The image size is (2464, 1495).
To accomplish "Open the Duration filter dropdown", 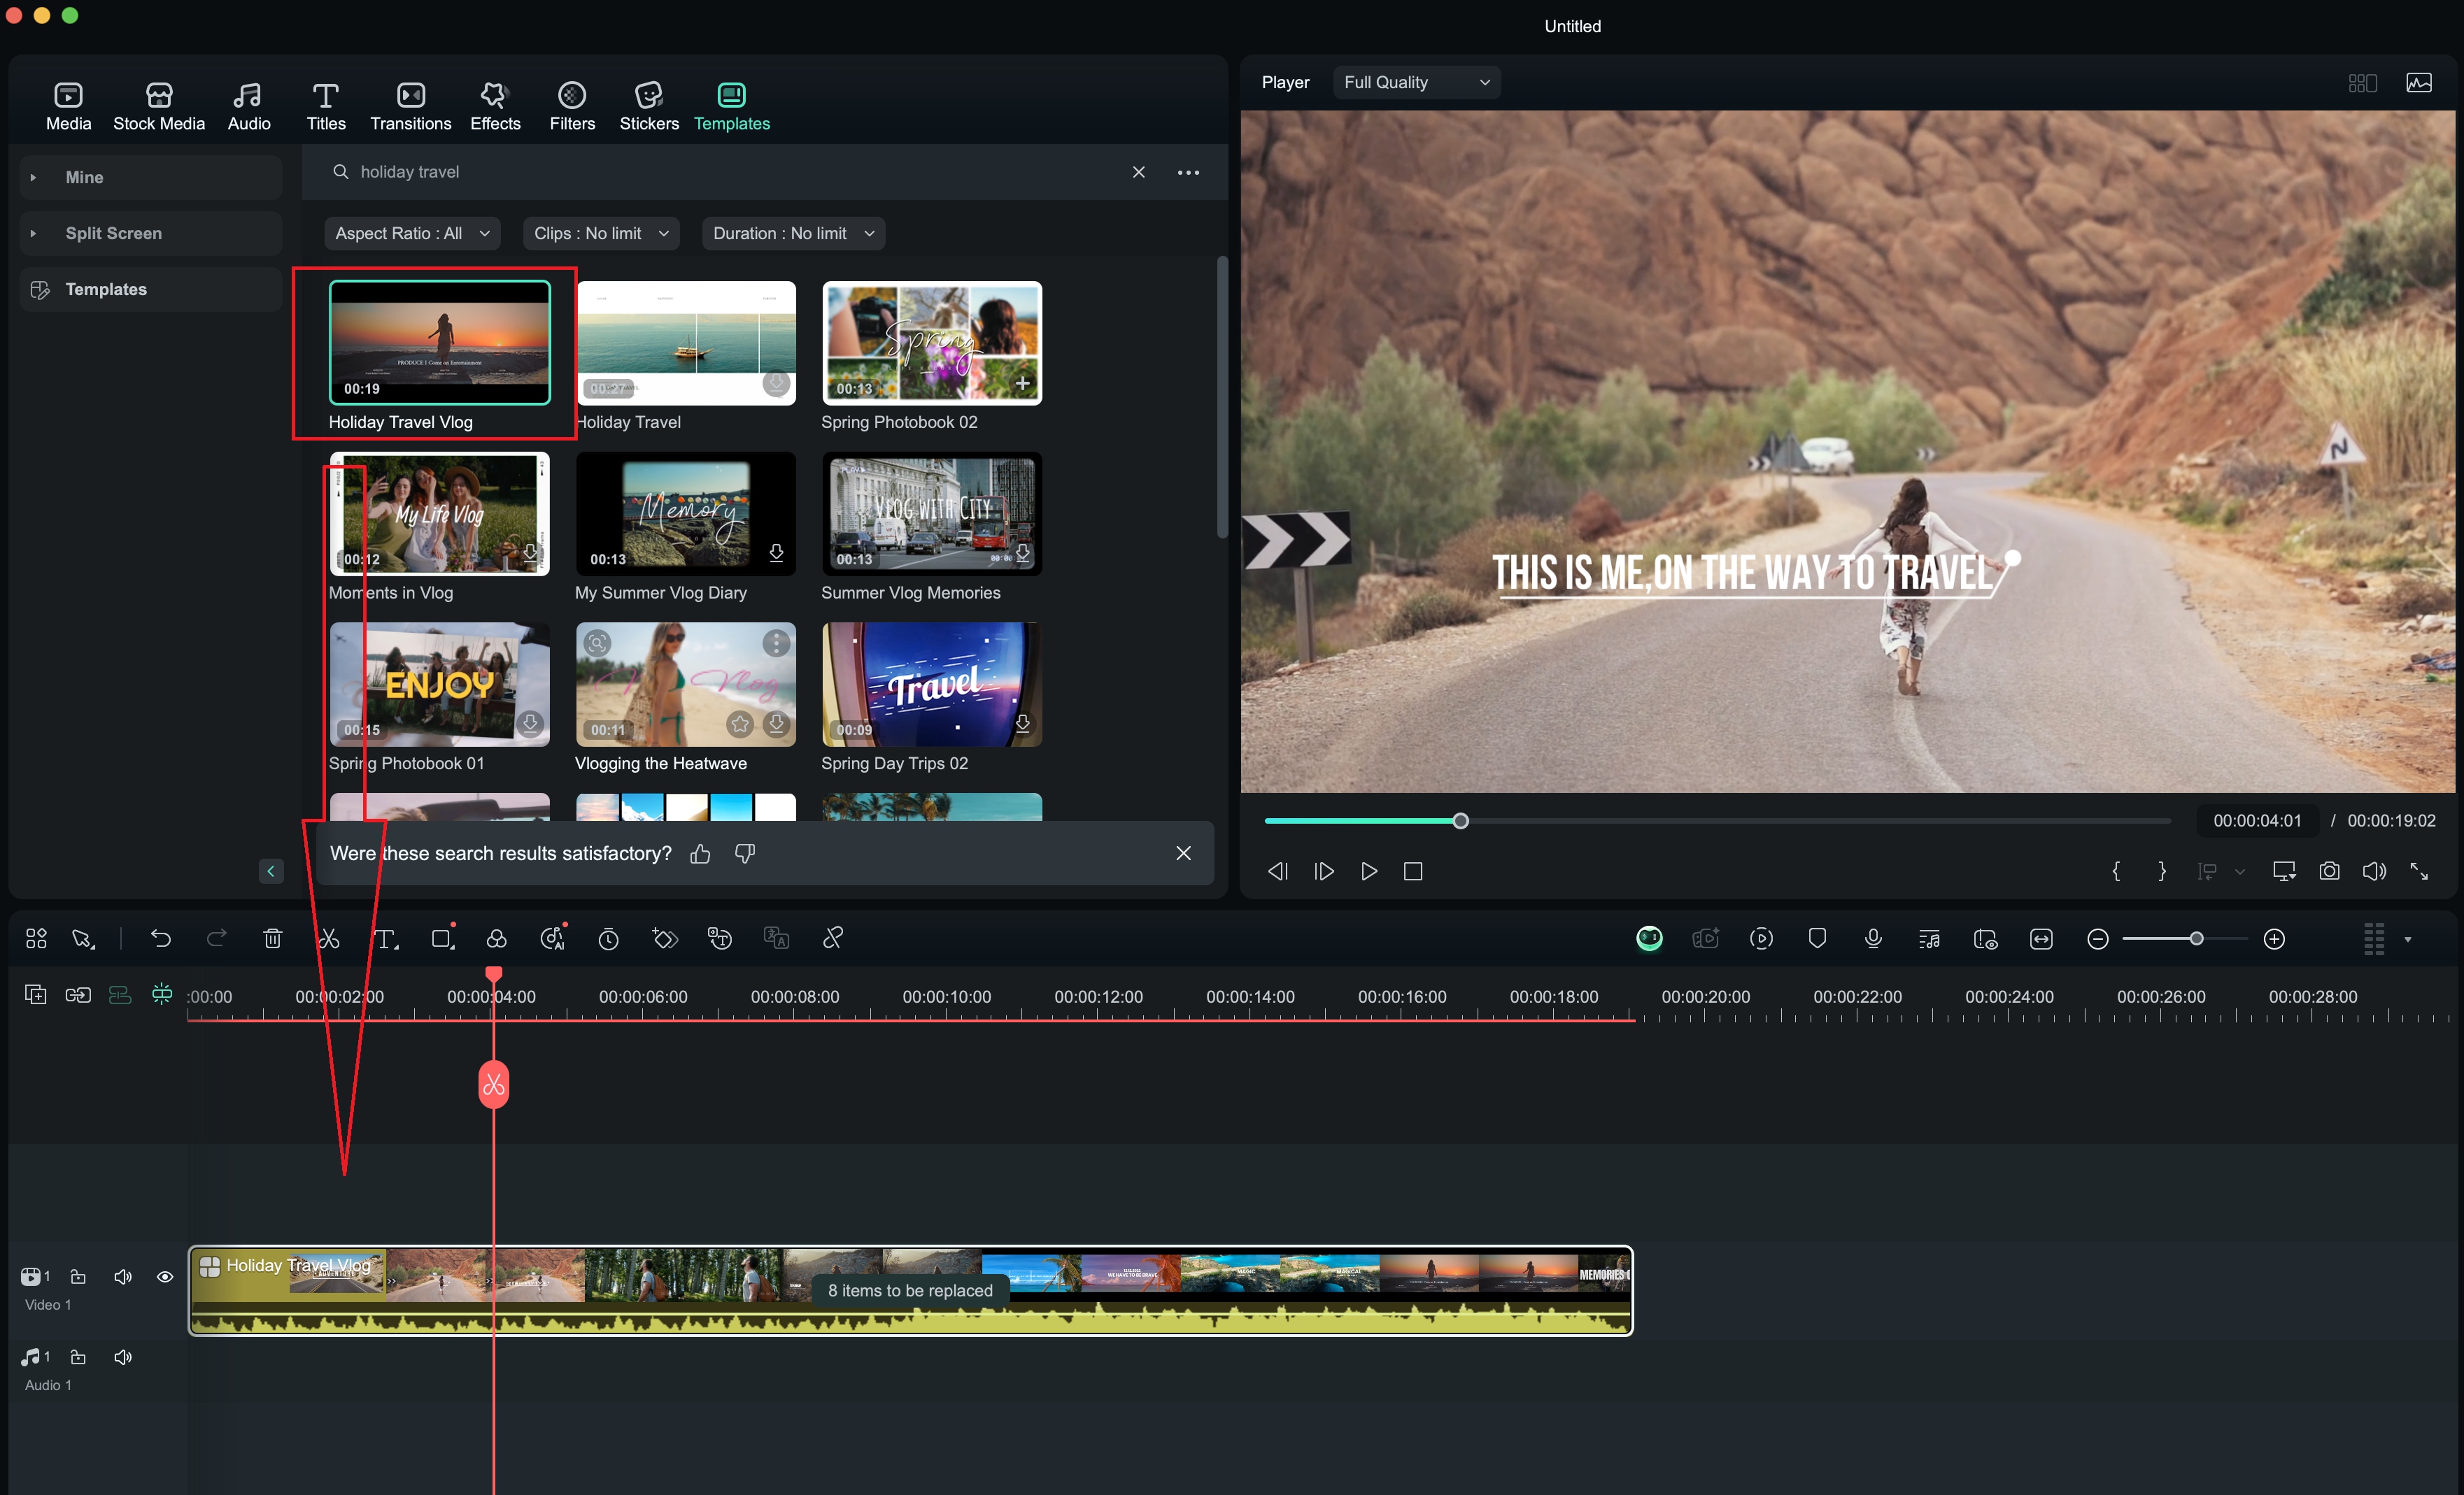I will (793, 233).
